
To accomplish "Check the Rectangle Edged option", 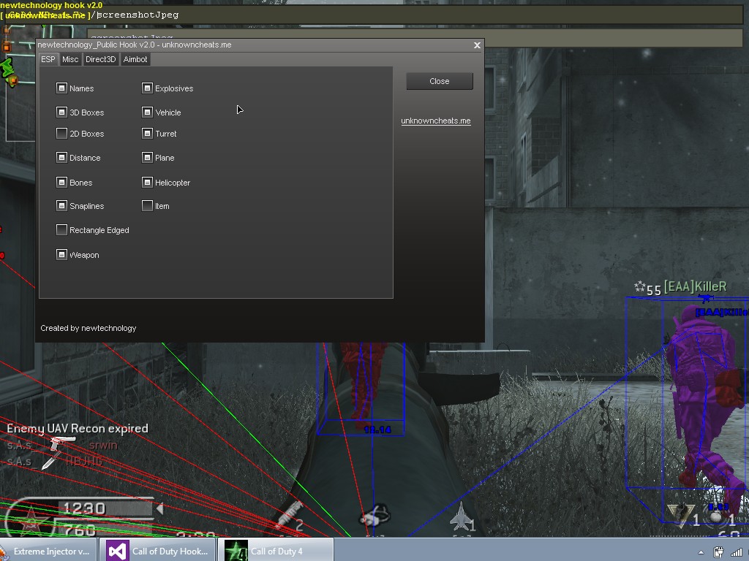I will tap(62, 230).
